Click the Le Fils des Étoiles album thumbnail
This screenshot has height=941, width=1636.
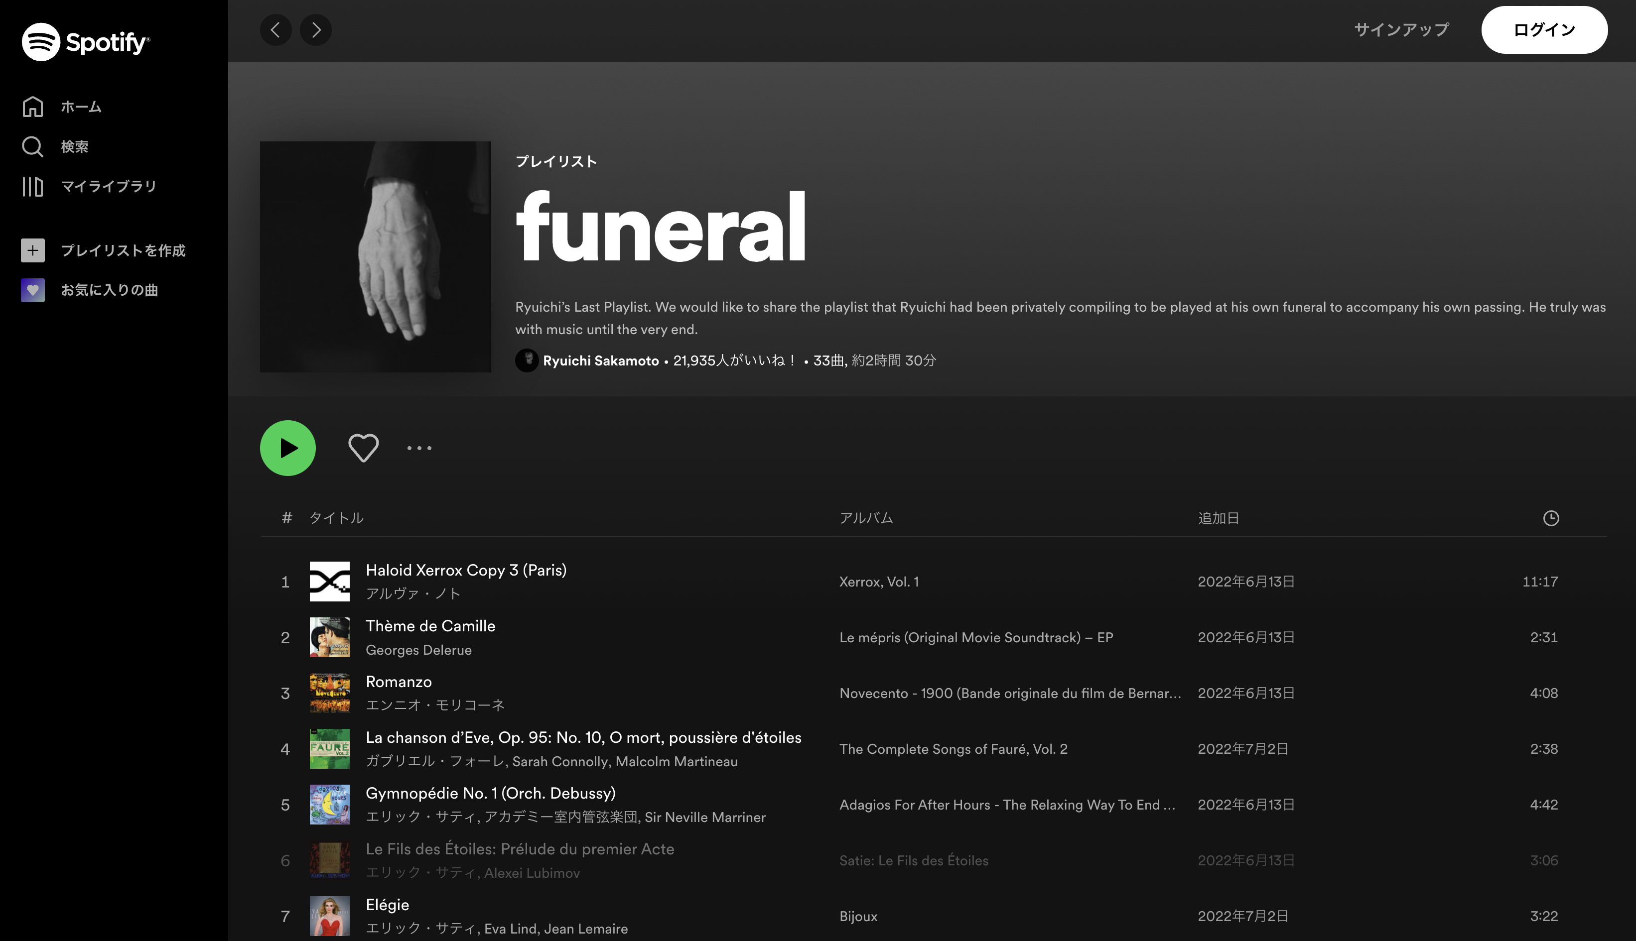click(x=330, y=860)
